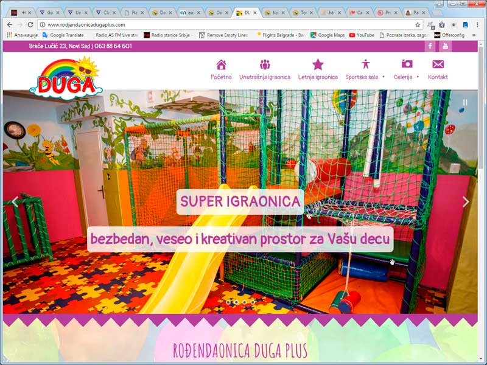Go back to the previous page
Screen dimensions: 487x365
[x=10, y=24]
